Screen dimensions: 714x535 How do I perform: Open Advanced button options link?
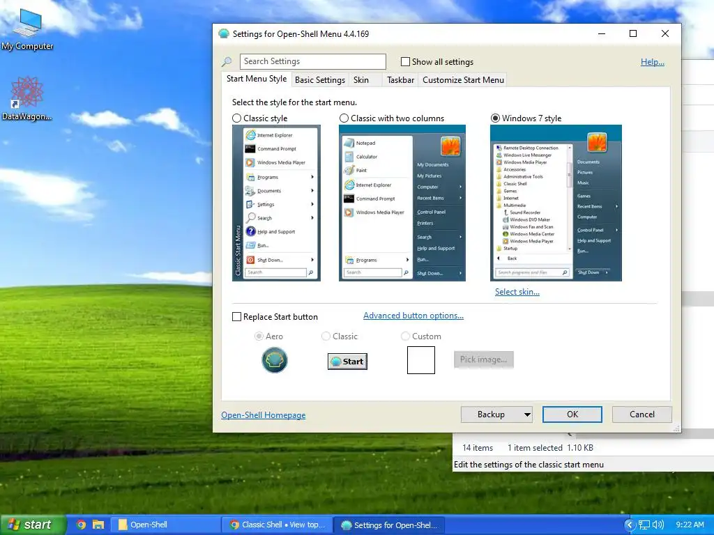click(x=413, y=316)
